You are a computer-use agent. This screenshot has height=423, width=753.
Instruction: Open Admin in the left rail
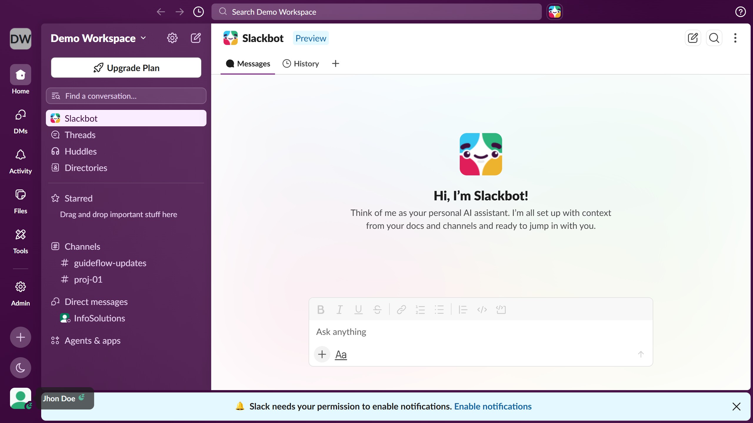pos(21,294)
